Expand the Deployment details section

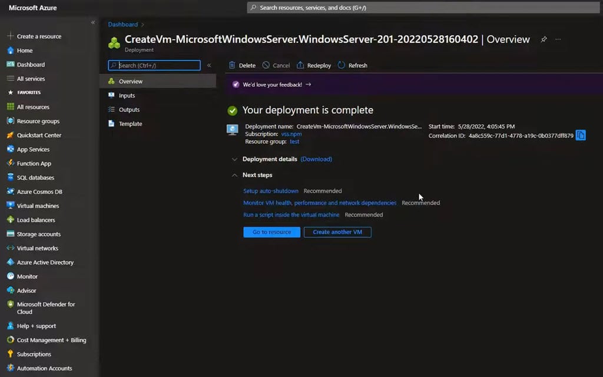point(234,159)
